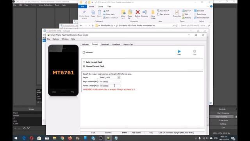Screen dimensions: 250x141
Task: Click OBS Stop Recording button
Action: coord(221,117)
